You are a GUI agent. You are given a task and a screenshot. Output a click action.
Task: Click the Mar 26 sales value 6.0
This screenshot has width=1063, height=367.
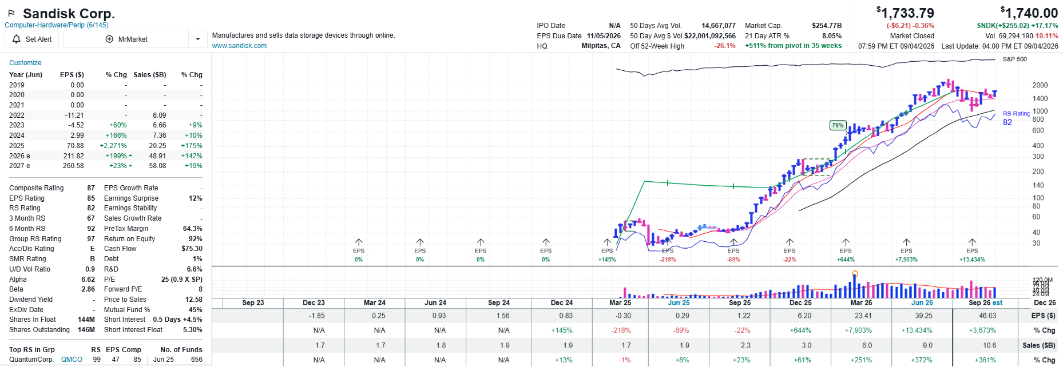[x=867, y=345]
